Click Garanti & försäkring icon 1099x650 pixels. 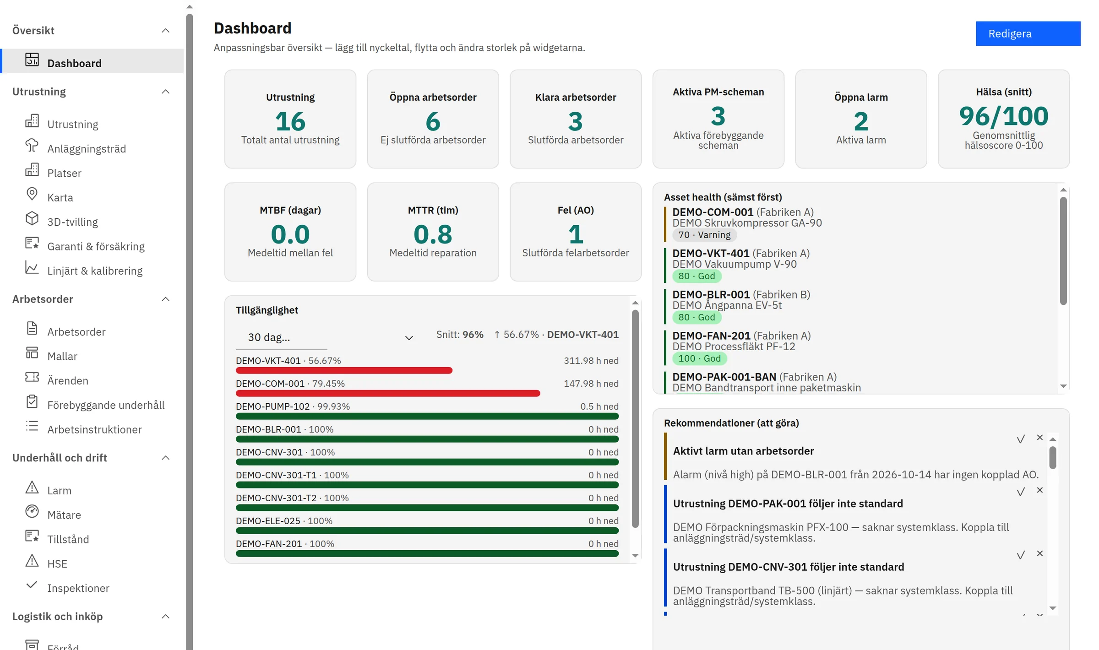coord(32,243)
